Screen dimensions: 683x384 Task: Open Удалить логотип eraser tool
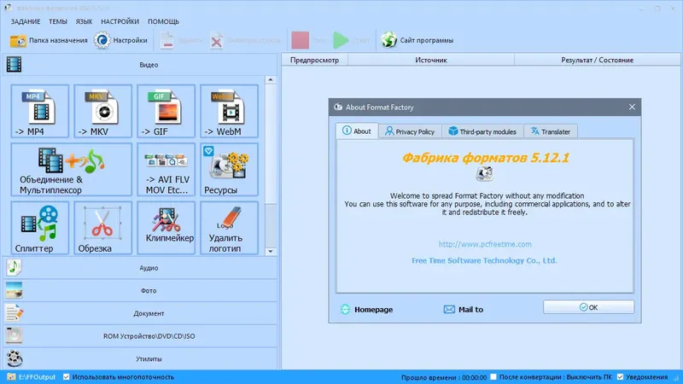pyautogui.click(x=229, y=228)
